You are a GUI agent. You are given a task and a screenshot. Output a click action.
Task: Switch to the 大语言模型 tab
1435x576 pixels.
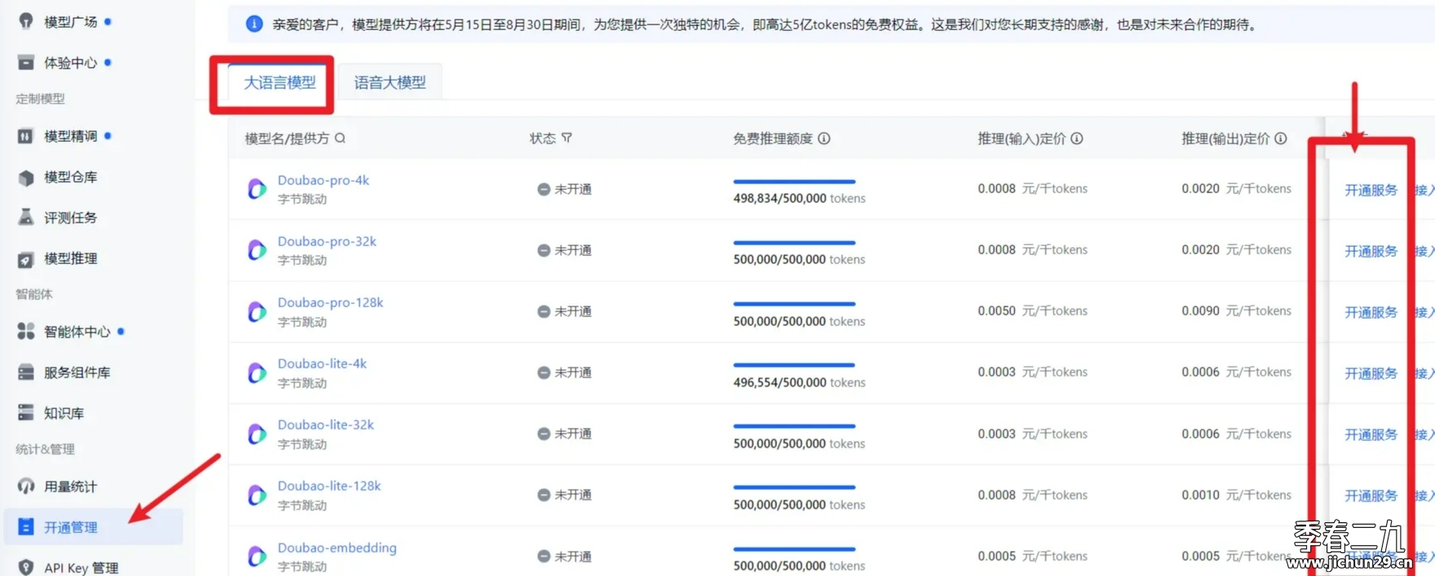(x=280, y=82)
